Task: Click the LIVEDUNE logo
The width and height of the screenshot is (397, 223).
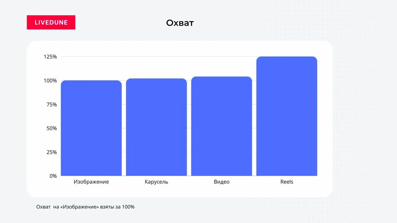Action: point(51,22)
